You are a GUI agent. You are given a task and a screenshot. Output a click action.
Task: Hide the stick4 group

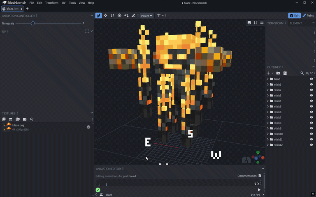coord(311,101)
